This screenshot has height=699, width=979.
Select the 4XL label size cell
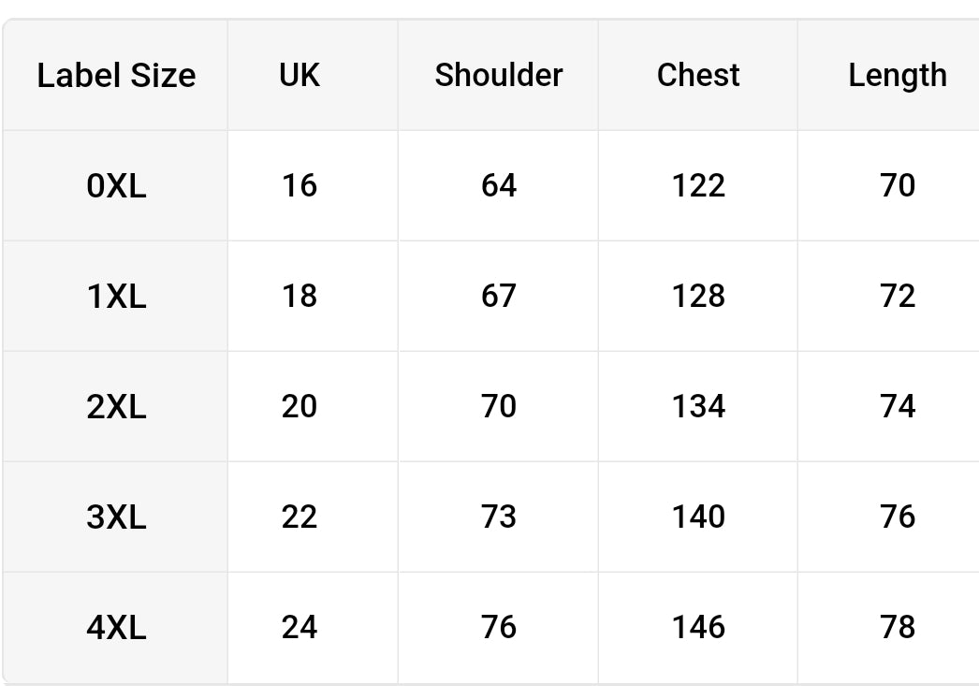(x=116, y=628)
